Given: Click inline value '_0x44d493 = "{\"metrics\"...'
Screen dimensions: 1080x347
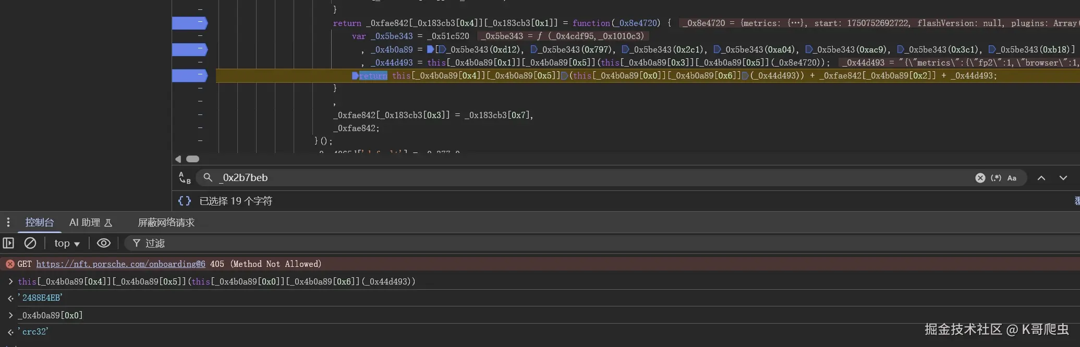Looking at the screenshot, I should coord(960,62).
